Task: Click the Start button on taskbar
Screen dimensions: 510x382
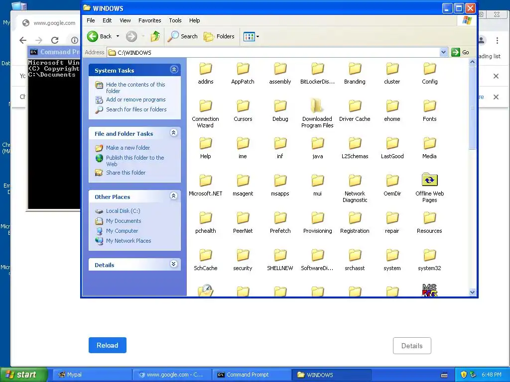Action: pyautogui.click(x=23, y=375)
